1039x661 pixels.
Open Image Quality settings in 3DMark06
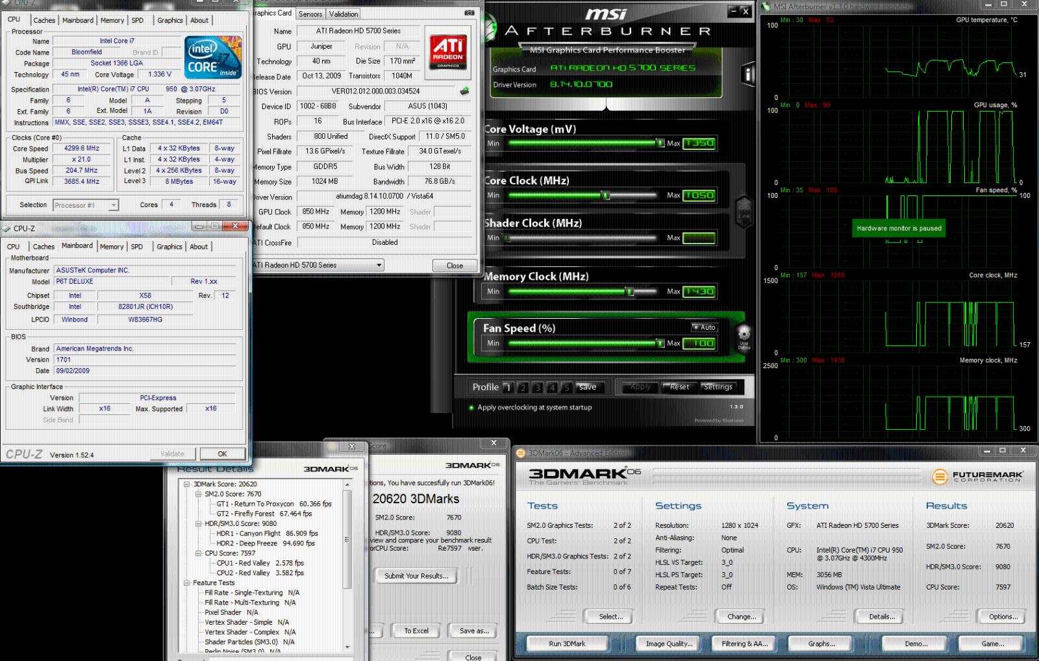669,643
